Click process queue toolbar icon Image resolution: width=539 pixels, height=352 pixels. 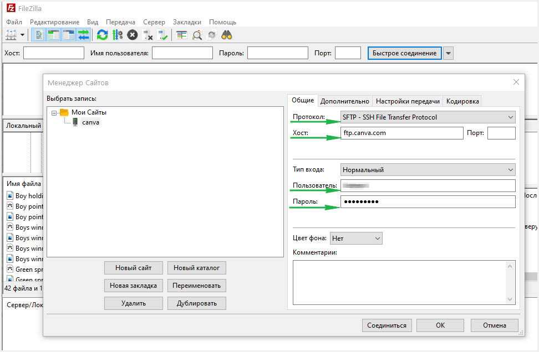click(117, 35)
